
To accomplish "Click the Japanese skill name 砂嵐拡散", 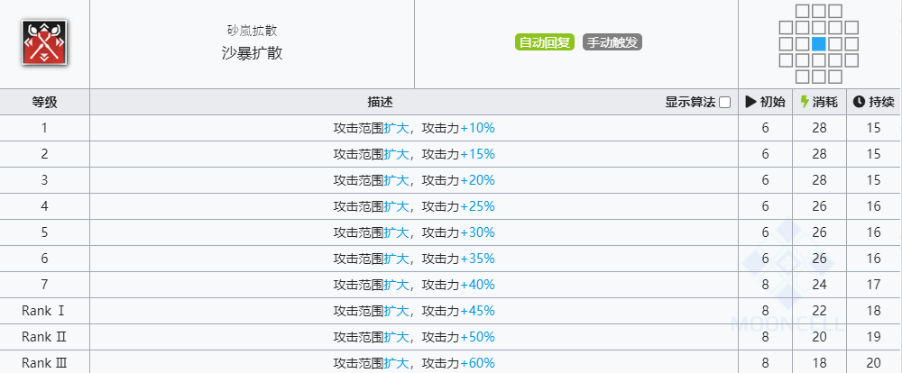I will pyautogui.click(x=252, y=31).
